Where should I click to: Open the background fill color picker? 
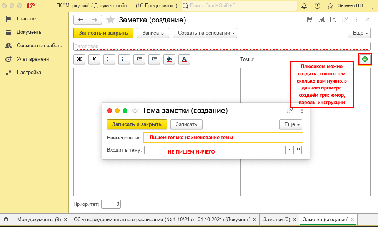[169, 59]
